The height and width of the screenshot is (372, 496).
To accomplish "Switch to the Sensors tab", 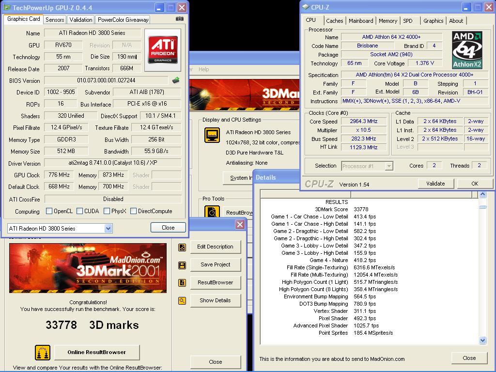I will tap(55, 19).
